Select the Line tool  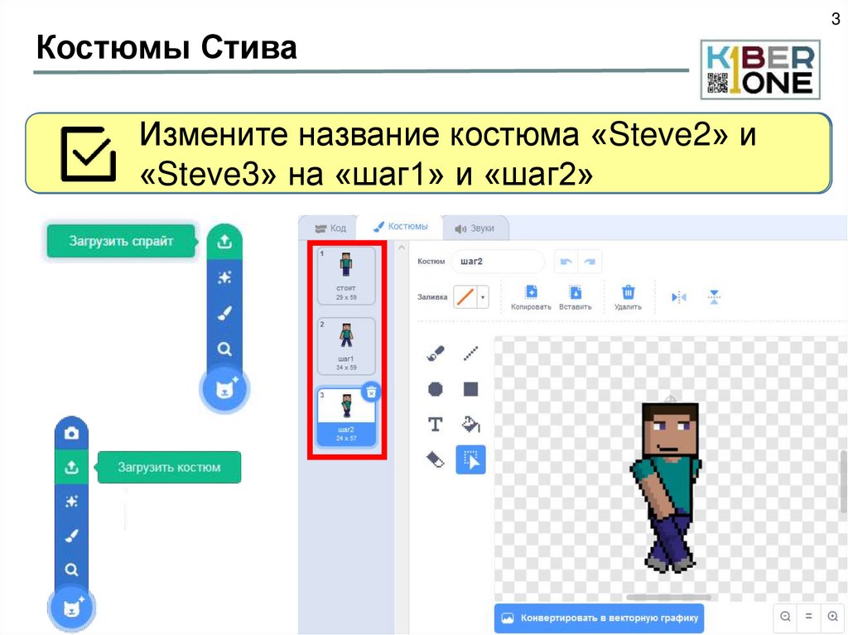[470, 352]
